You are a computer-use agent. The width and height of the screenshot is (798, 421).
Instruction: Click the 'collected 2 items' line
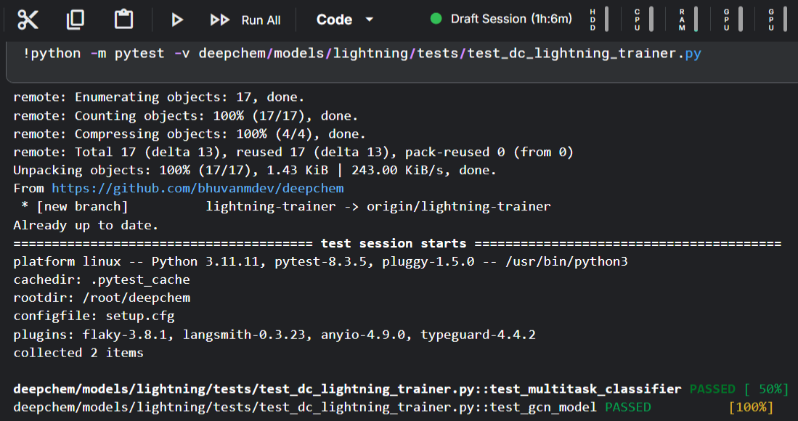tap(78, 353)
